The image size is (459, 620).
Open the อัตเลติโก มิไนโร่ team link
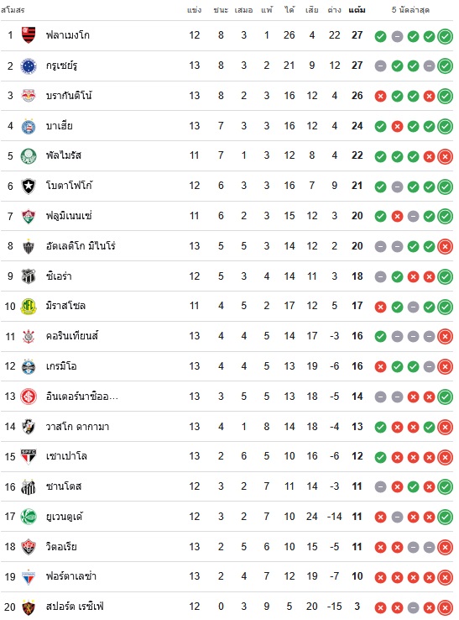[x=81, y=246]
